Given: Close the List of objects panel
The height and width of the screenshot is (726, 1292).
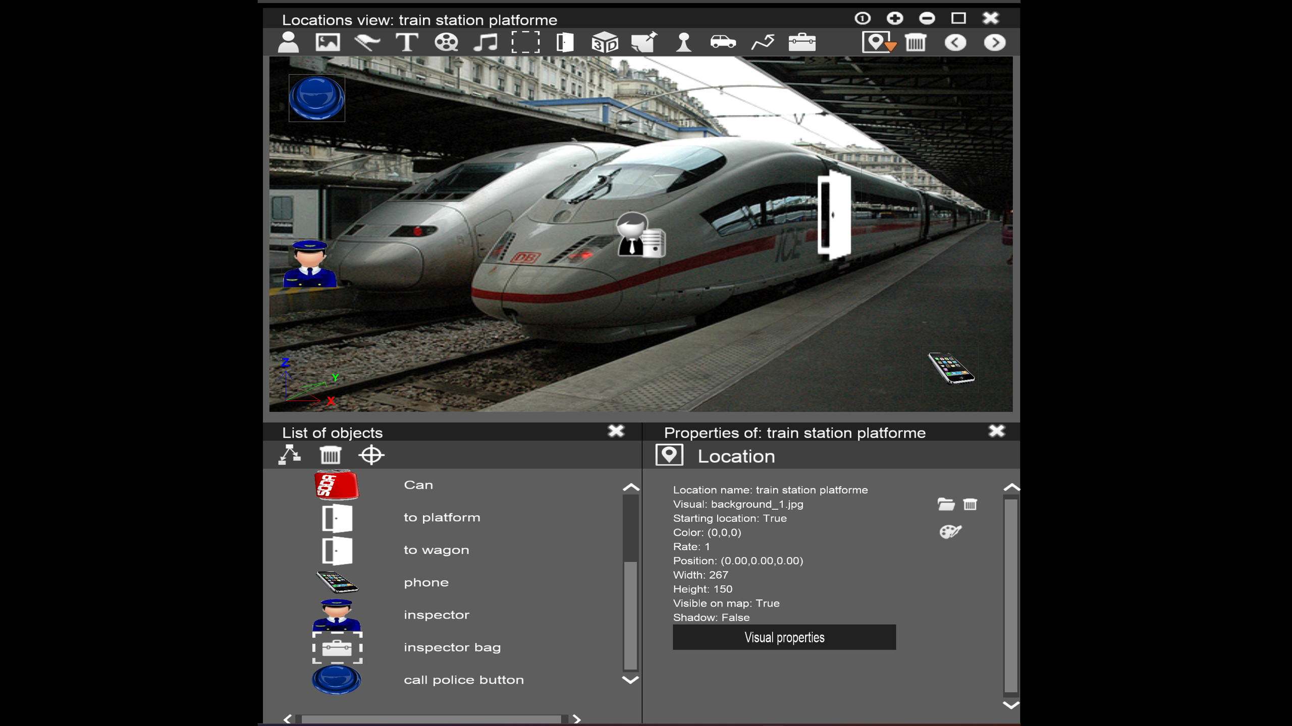Looking at the screenshot, I should [616, 431].
